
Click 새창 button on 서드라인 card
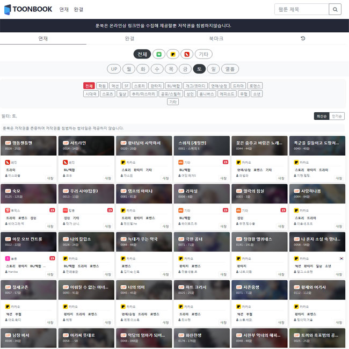coord(108,178)
